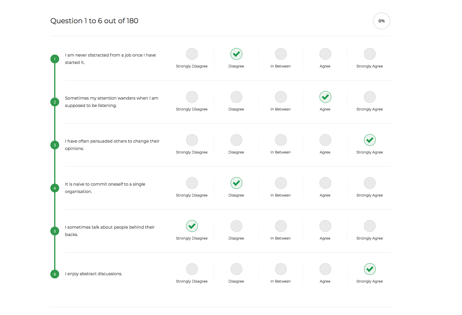Choose In Between for persuaded others question
This screenshot has height=315, width=462.
281,140
